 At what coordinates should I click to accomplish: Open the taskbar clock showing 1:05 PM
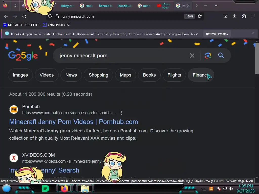pos(246,188)
